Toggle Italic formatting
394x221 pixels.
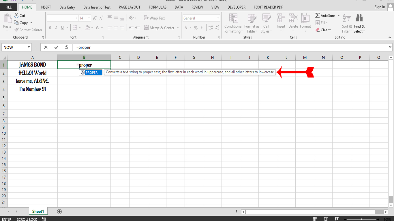pos(56,28)
